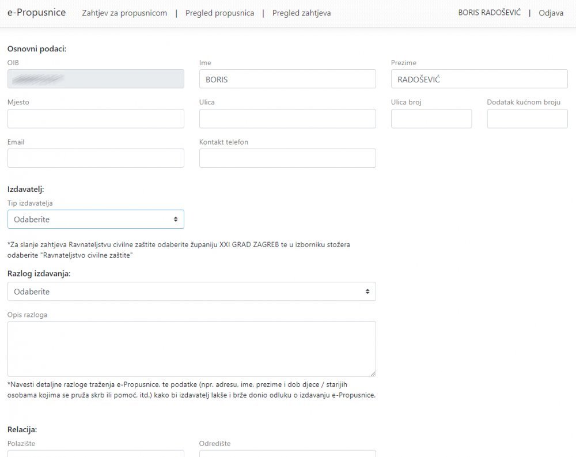This screenshot has height=457, width=576.
Task: Click the Opis razloga label
Action: (27, 315)
